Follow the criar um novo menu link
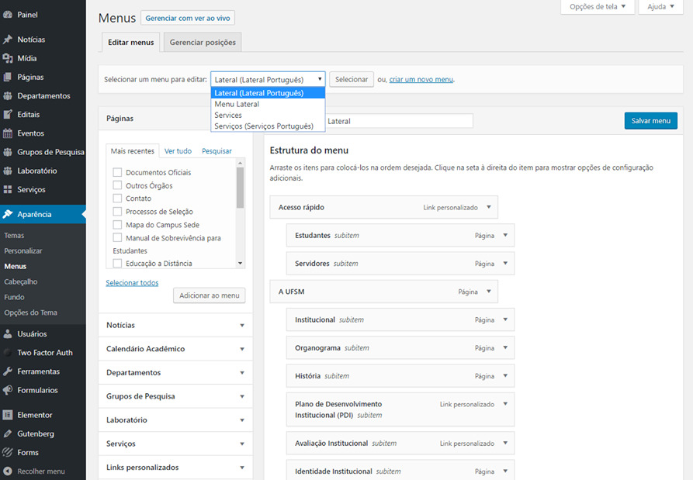Image resolution: width=693 pixels, height=480 pixels. [421, 80]
